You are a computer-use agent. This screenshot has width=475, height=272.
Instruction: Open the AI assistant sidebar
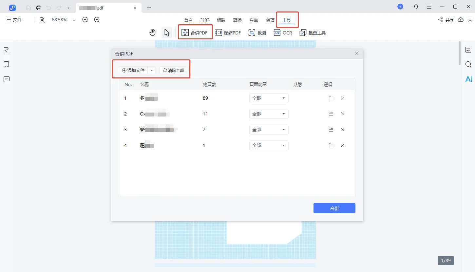468,79
